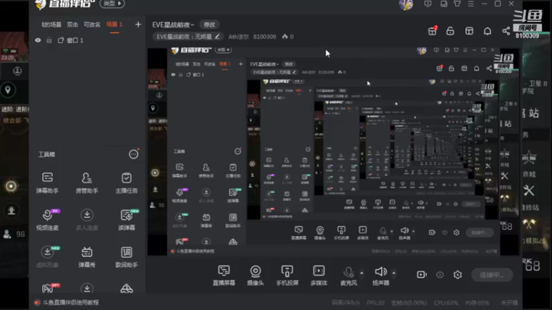The image size is (552, 310).
Task: Open the 歌词助手 lyrics tool
Action: (126, 257)
